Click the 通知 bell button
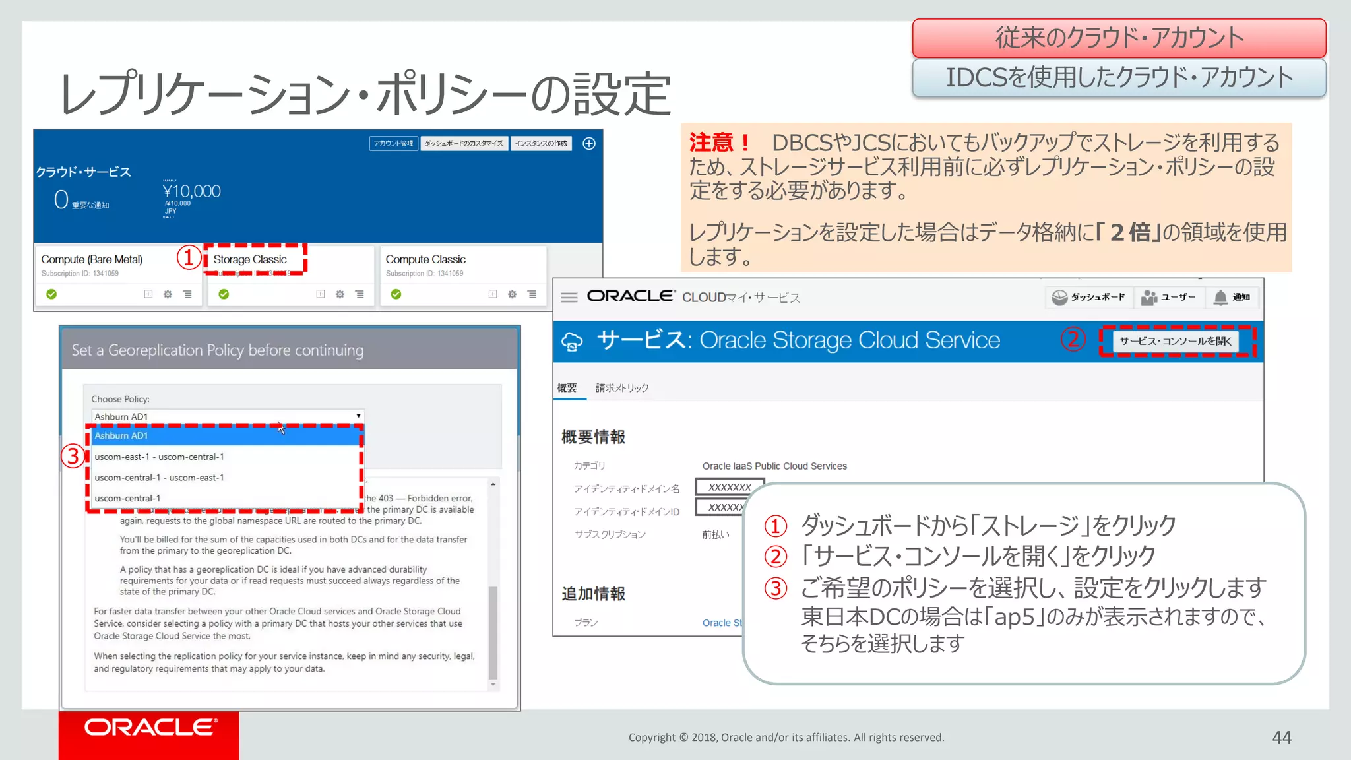The height and width of the screenshot is (760, 1351). pyautogui.click(x=1232, y=298)
